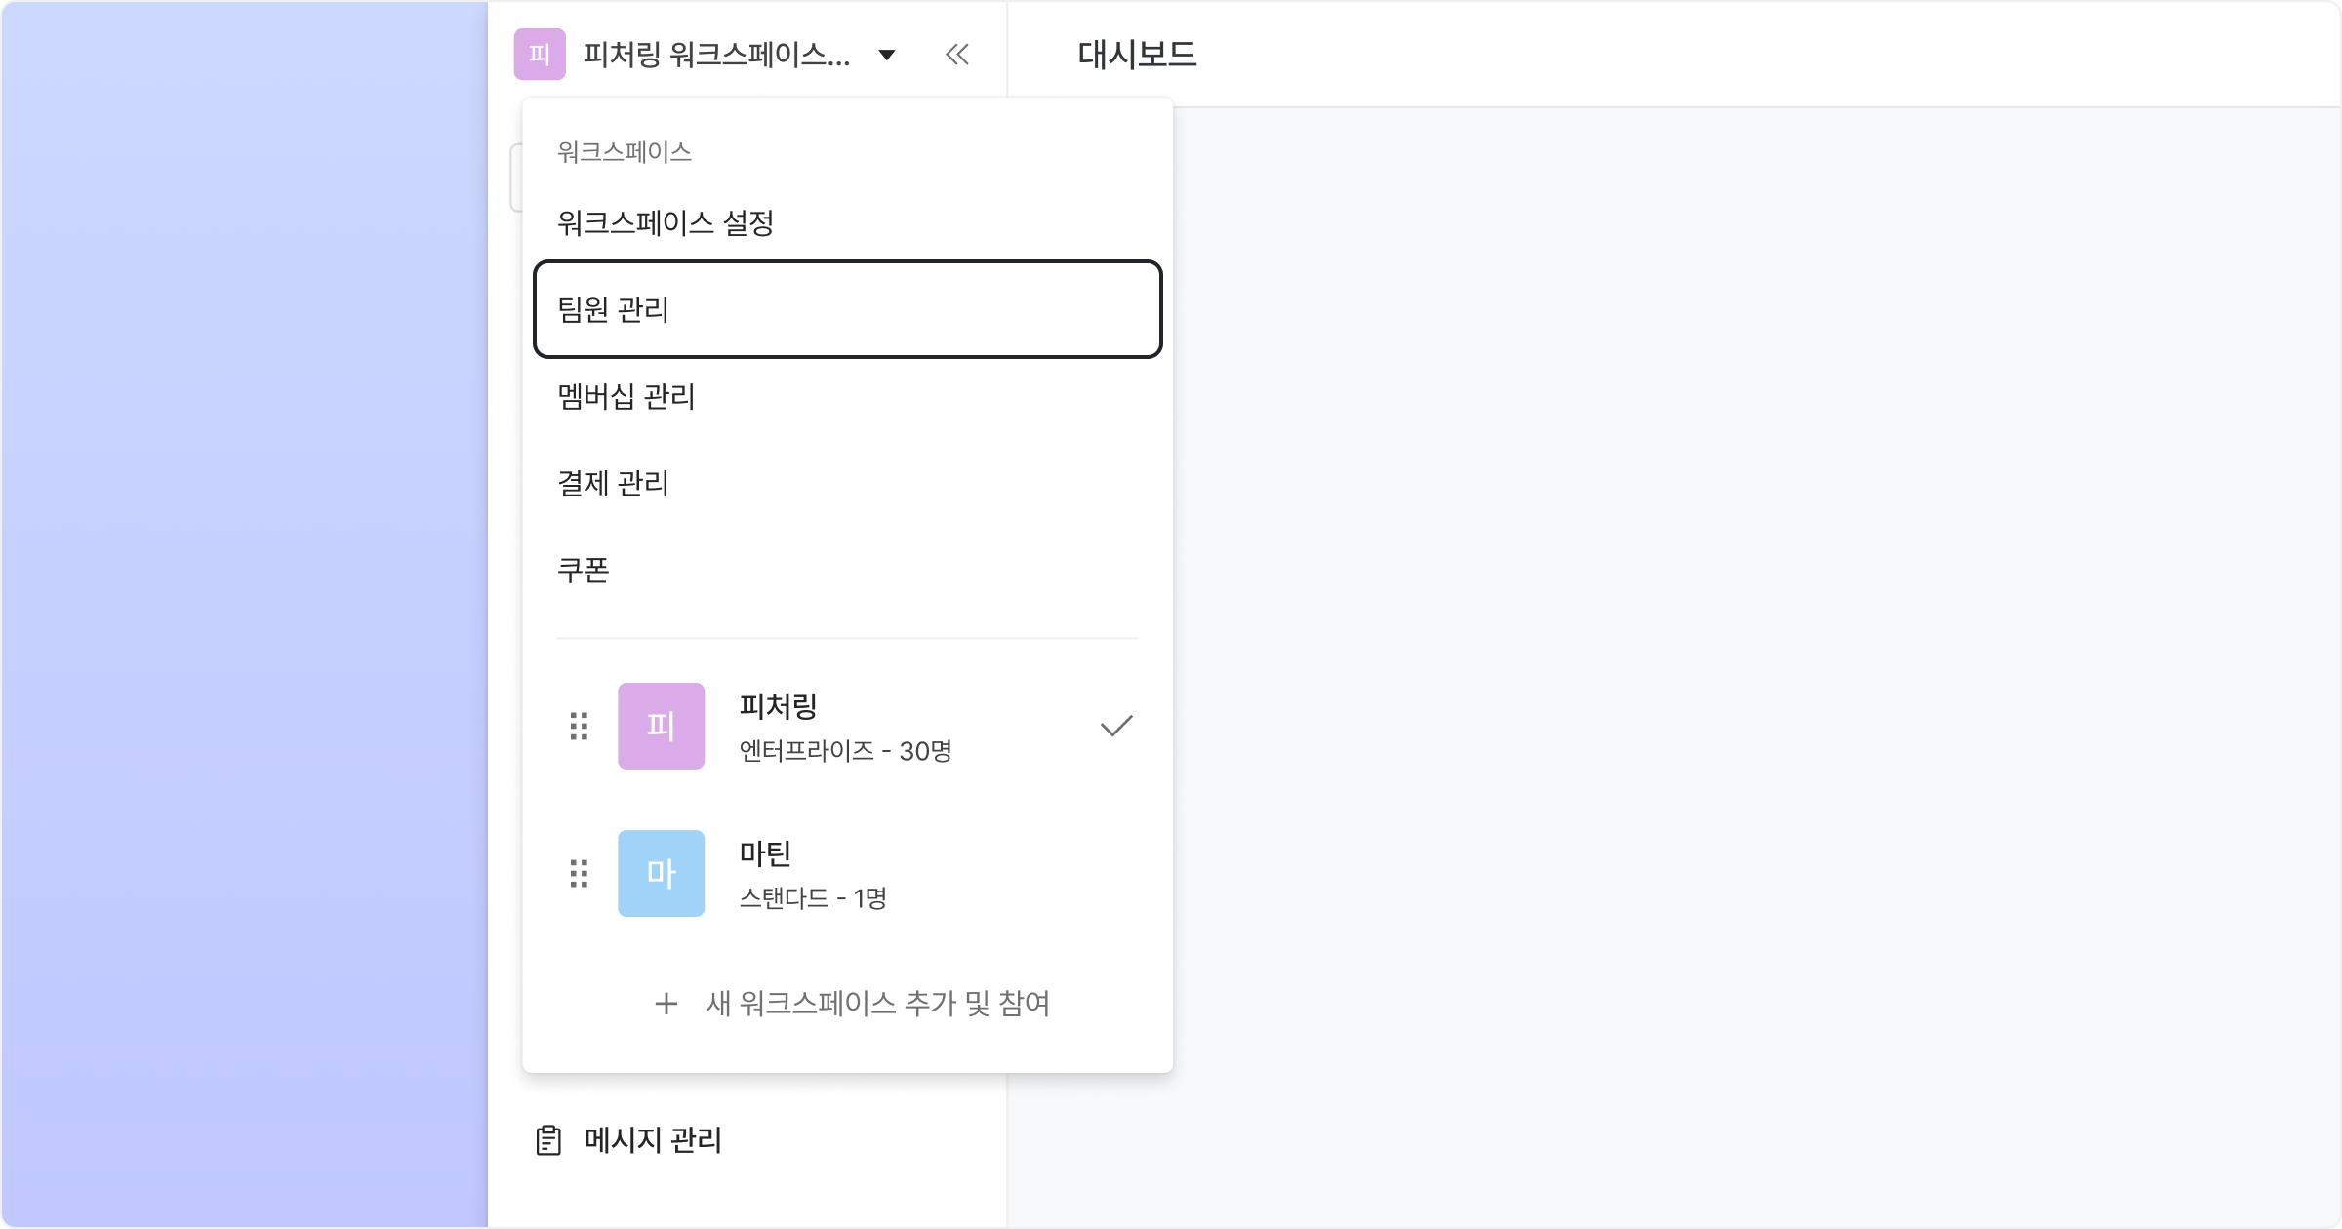This screenshot has width=2342, height=1229.
Task: Toggle workspace dropdown arrow in header
Action: pyautogui.click(x=887, y=55)
